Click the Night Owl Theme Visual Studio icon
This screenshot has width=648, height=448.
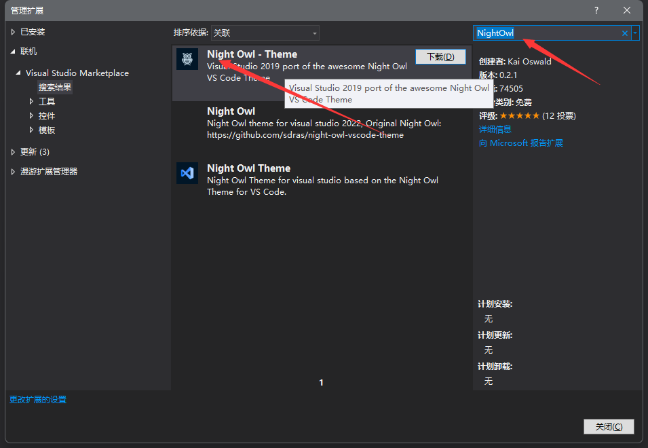[x=187, y=173]
